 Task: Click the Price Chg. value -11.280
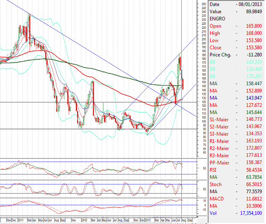pyautogui.click(x=255, y=55)
